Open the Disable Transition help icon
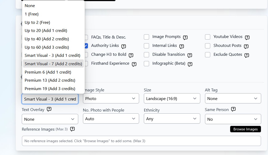The image size is (268, 155). tap(190, 55)
